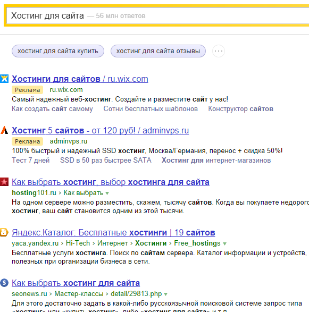Image resolution: width=309 pixels, height=312 pixels.
Task: Click the search field with Хостинг для сайта
Action: (157, 15)
